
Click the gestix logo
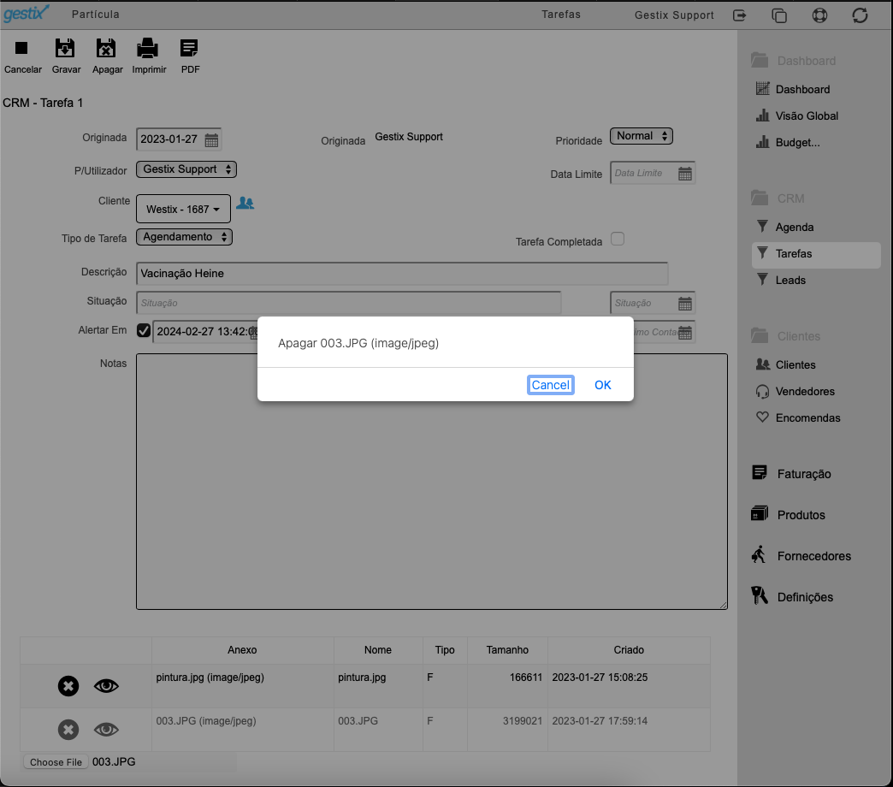tap(26, 13)
